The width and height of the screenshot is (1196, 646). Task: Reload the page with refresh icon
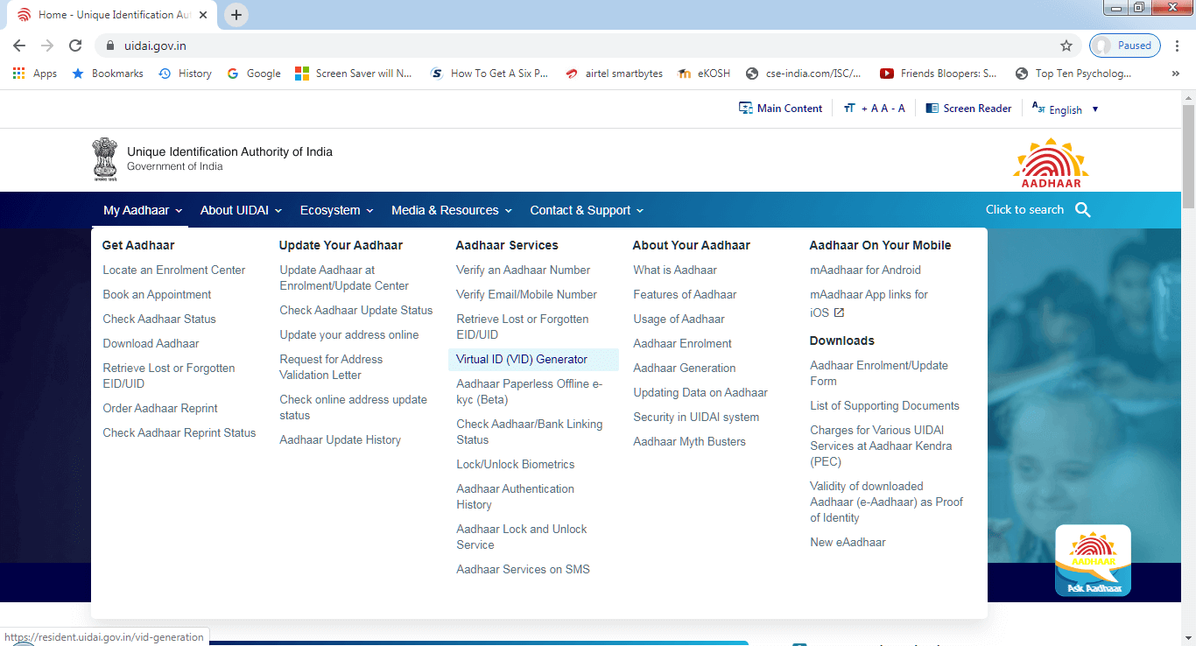75,46
